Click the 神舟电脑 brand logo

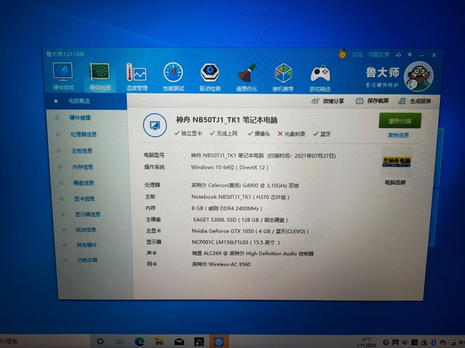coord(397,161)
